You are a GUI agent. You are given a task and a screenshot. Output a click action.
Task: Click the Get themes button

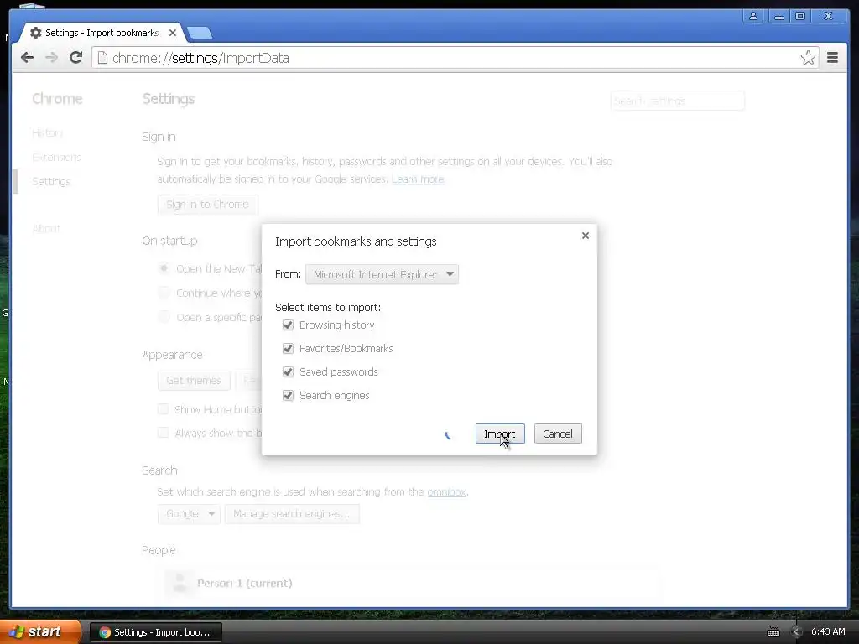pos(194,381)
